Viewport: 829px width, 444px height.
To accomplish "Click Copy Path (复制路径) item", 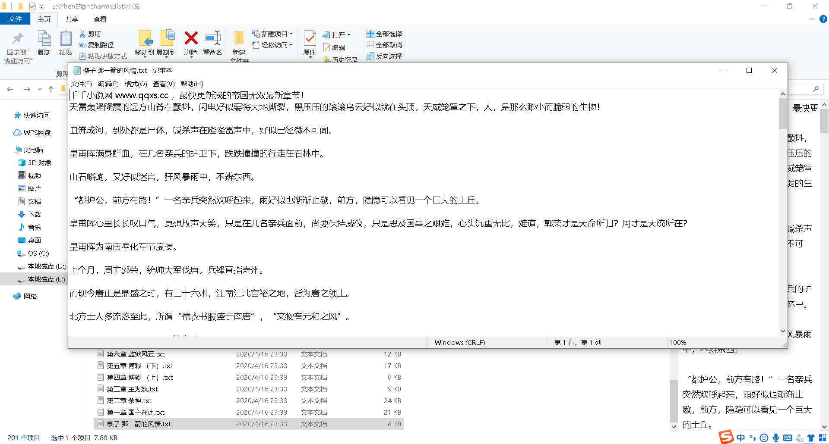I will click(96, 45).
